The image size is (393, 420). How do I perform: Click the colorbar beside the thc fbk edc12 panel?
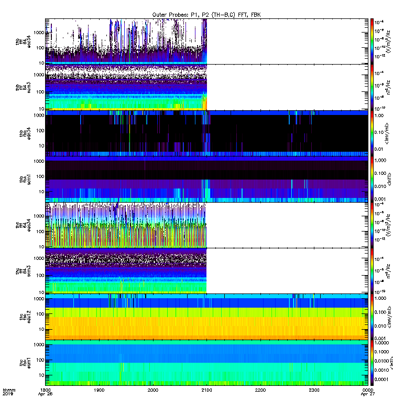coord(372,317)
